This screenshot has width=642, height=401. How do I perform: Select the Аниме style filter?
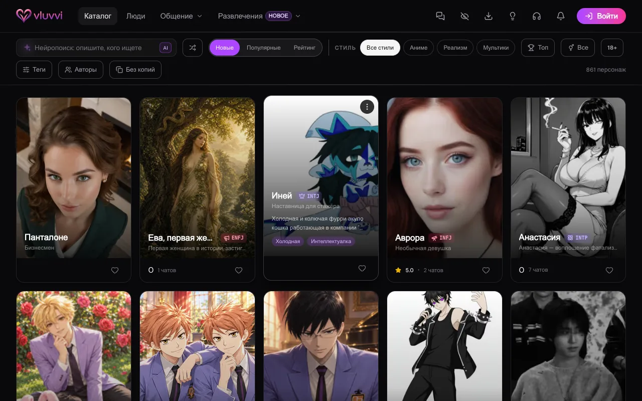pyautogui.click(x=418, y=48)
